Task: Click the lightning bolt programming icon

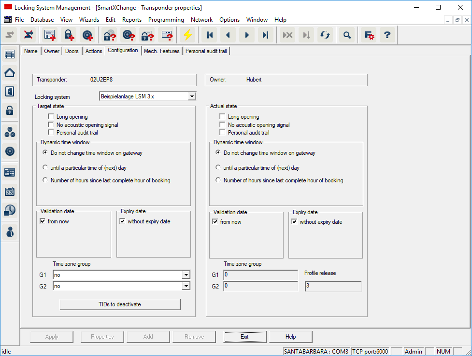Action: [x=187, y=35]
